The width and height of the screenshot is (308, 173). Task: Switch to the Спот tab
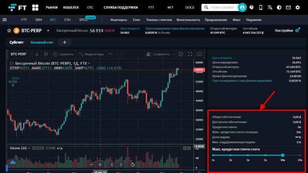point(136,20)
